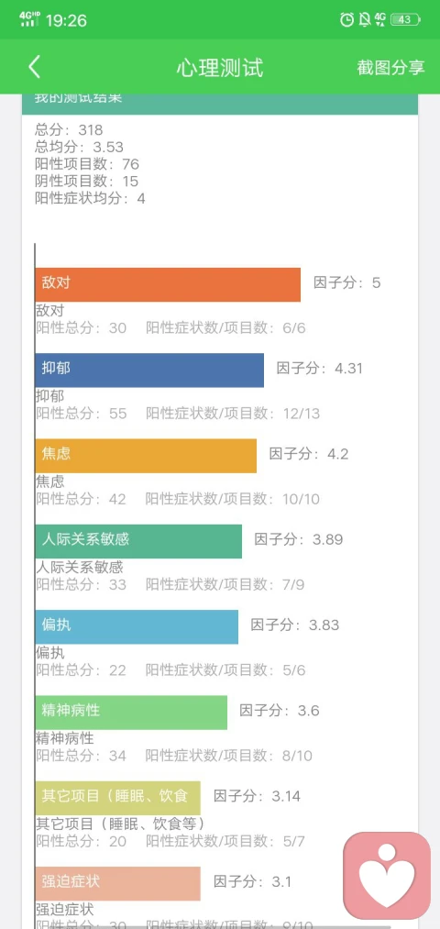Select the blue 抑郁 bar
Viewport: 440px width, 929px height.
[149, 370]
